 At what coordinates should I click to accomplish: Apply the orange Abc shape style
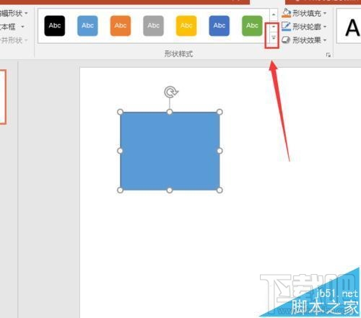click(121, 26)
